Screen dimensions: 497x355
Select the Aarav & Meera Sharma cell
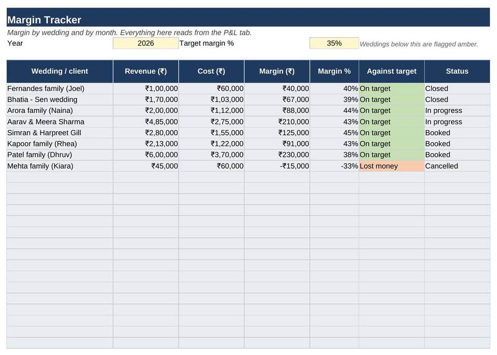[x=60, y=122]
